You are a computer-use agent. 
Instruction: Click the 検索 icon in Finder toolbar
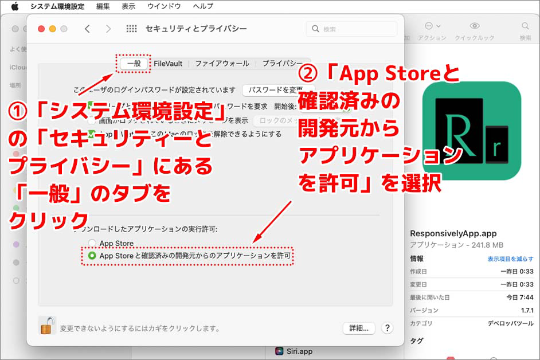pos(525,26)
